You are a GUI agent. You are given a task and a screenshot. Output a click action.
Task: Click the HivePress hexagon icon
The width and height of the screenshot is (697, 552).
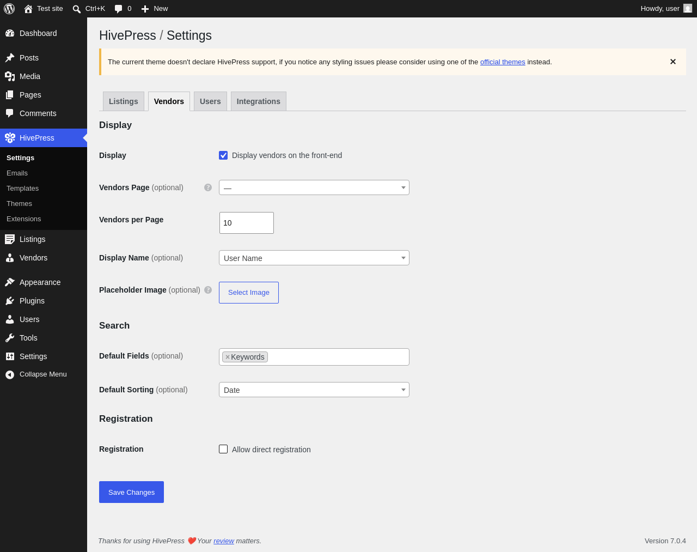tap(10, 138)
